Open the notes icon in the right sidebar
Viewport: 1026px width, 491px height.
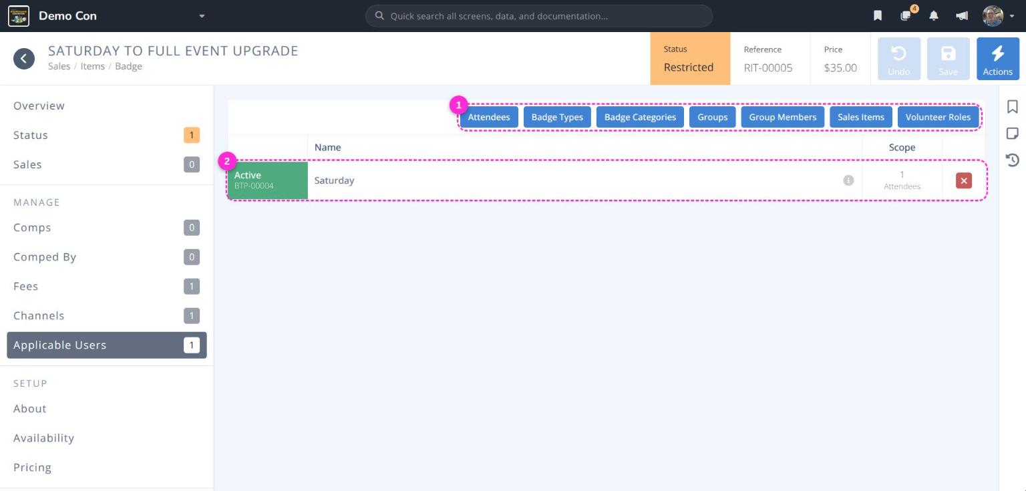tap(1012, 134)
